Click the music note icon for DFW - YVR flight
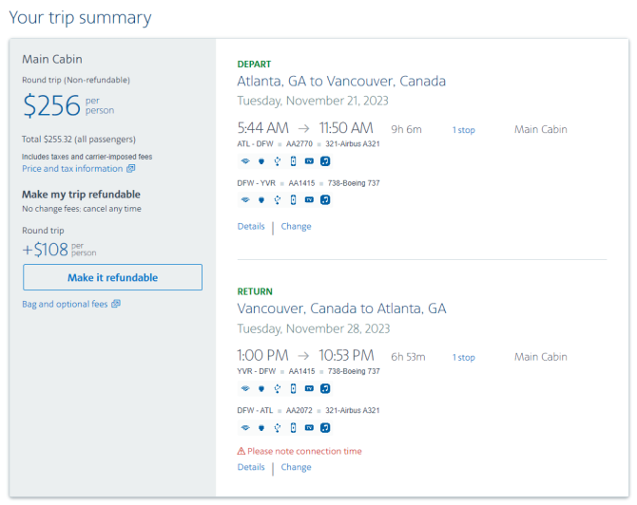The image size is (637, 505). coord(325,199)
